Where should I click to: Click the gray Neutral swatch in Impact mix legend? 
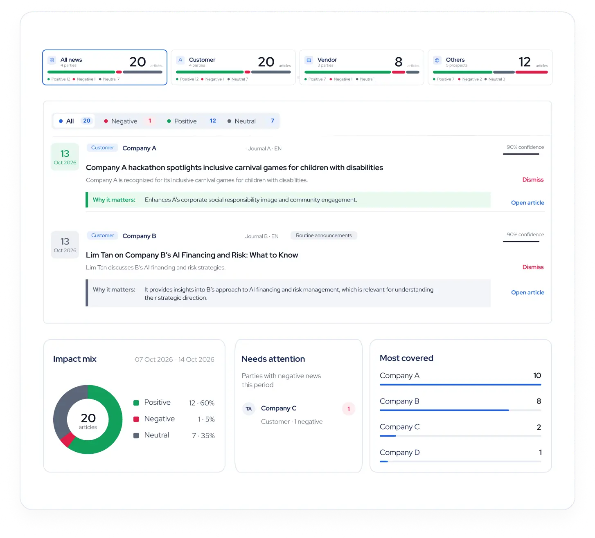coord(136,436)
